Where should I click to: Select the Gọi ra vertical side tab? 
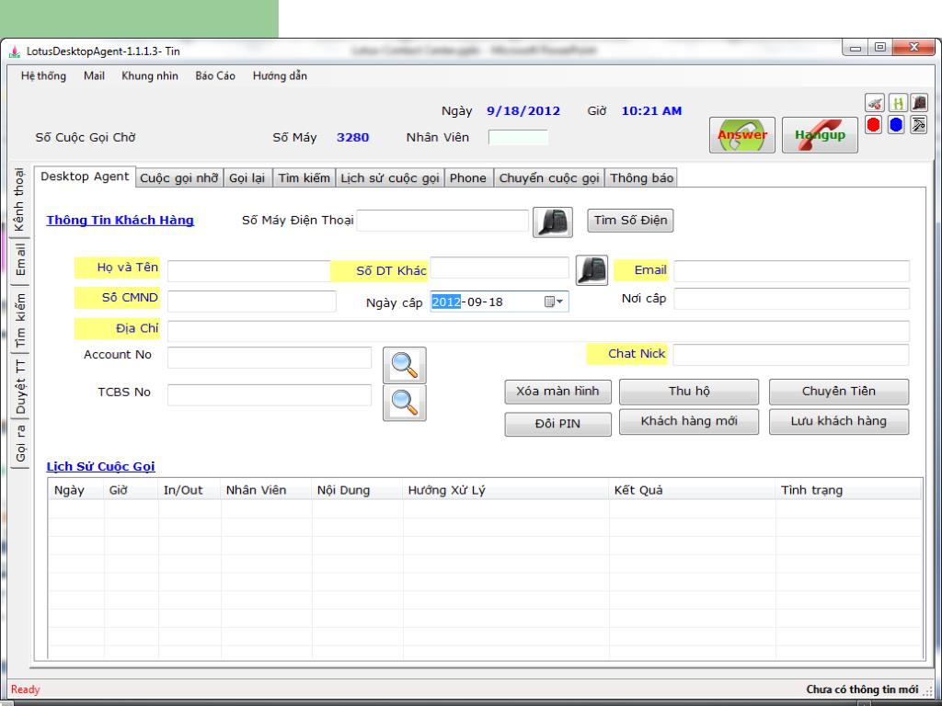point(20,444)
